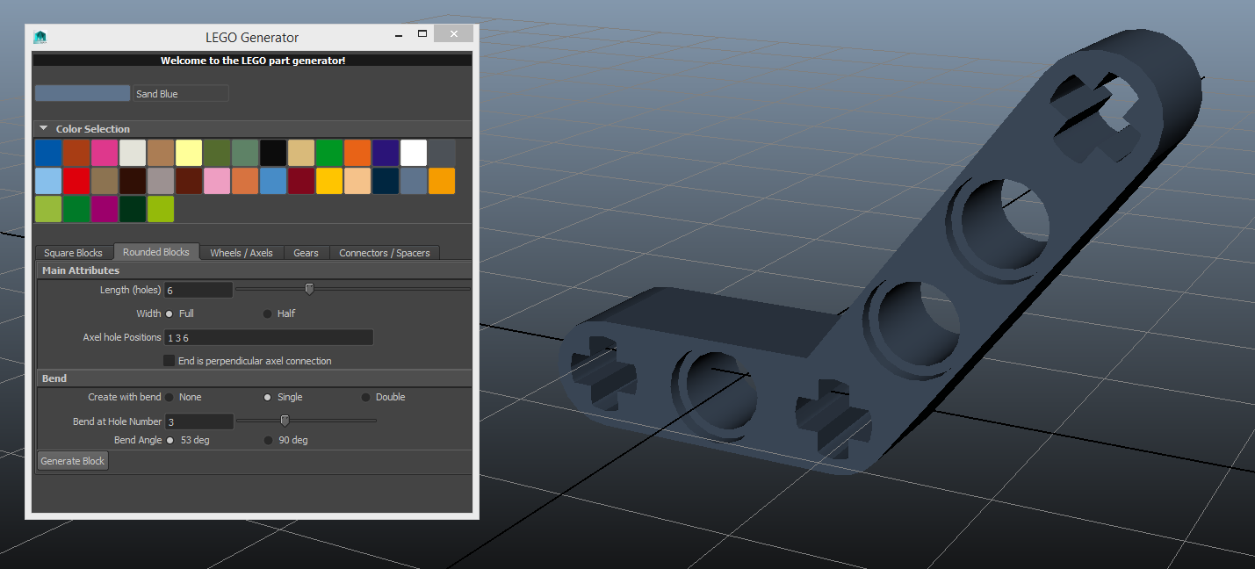Screen dimensions: 1255x569
Task: Choose the olive green color swatch
Action: 217,153
